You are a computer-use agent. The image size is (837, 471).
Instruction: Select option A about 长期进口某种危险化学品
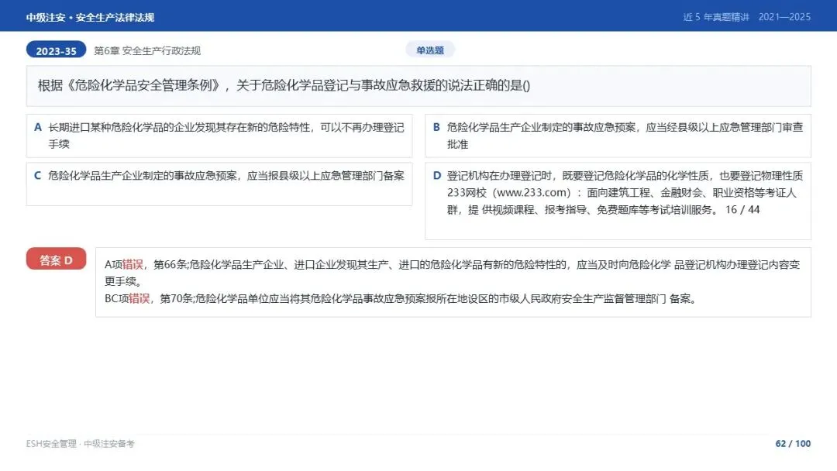pos(219,136)
